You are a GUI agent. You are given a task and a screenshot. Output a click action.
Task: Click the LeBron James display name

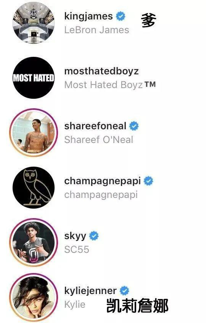point(97,30)
